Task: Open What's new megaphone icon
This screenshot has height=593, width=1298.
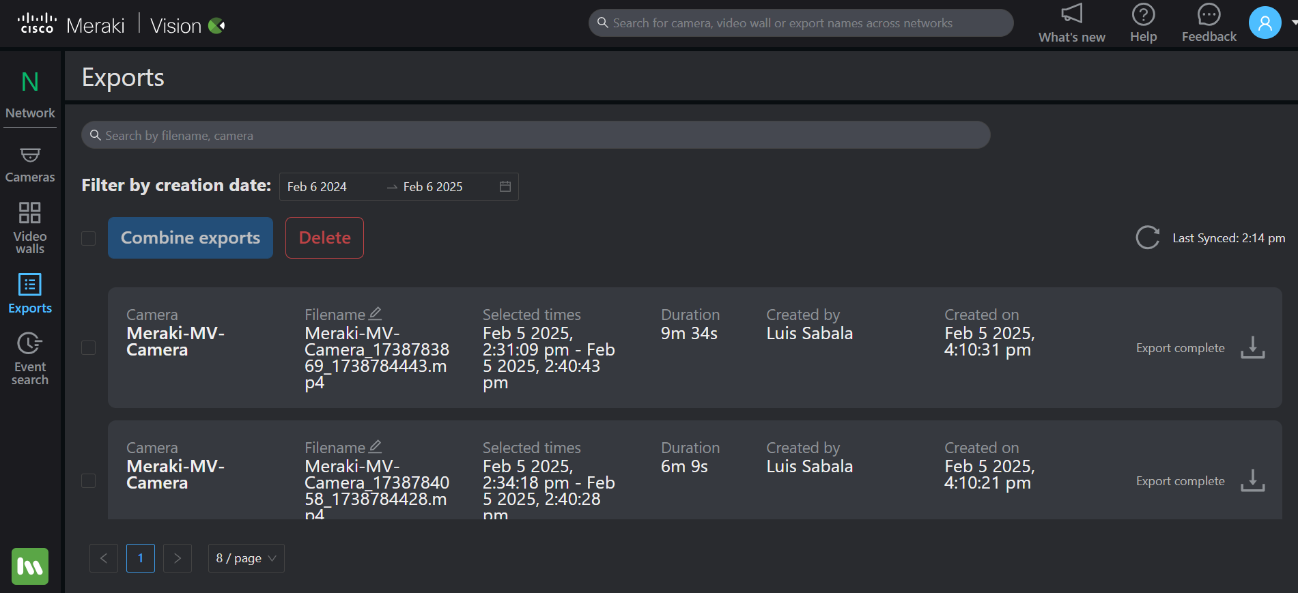Action: [1071, 14]
